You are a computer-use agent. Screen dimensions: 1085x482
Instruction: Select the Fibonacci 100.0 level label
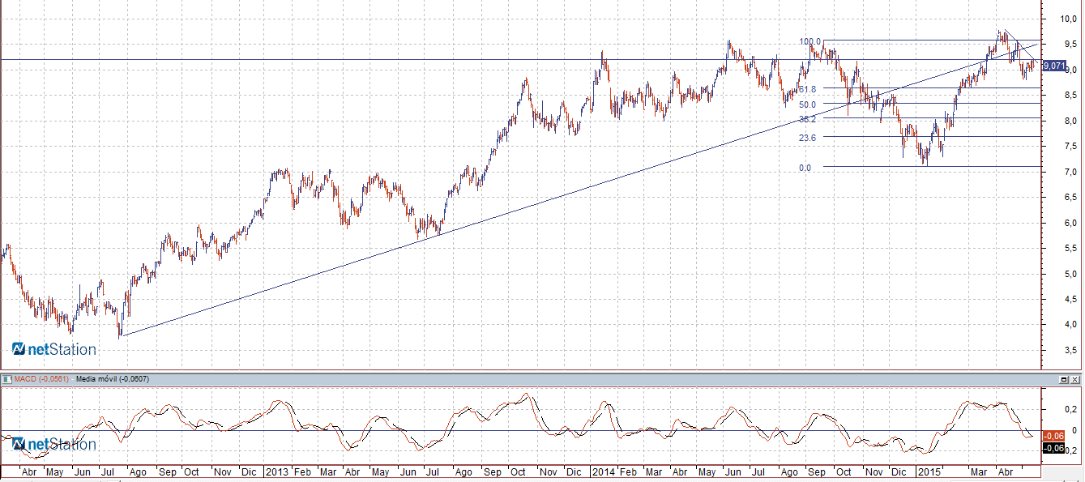[809, 41]
